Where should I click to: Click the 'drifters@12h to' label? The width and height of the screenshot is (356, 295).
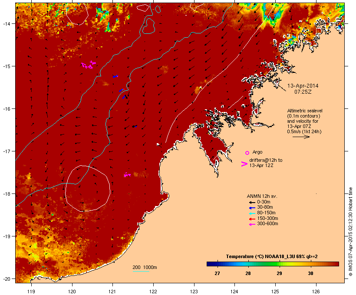pos(266,160)
